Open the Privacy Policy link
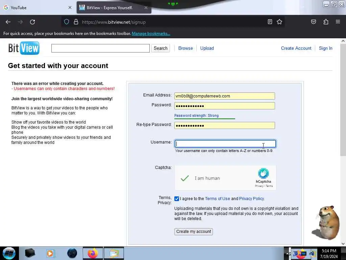 click(251, 198)
